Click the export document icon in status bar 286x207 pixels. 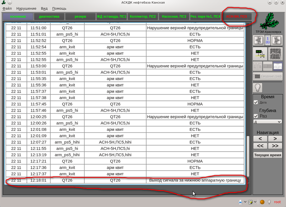pyautogui.click(x=251, y=202)
